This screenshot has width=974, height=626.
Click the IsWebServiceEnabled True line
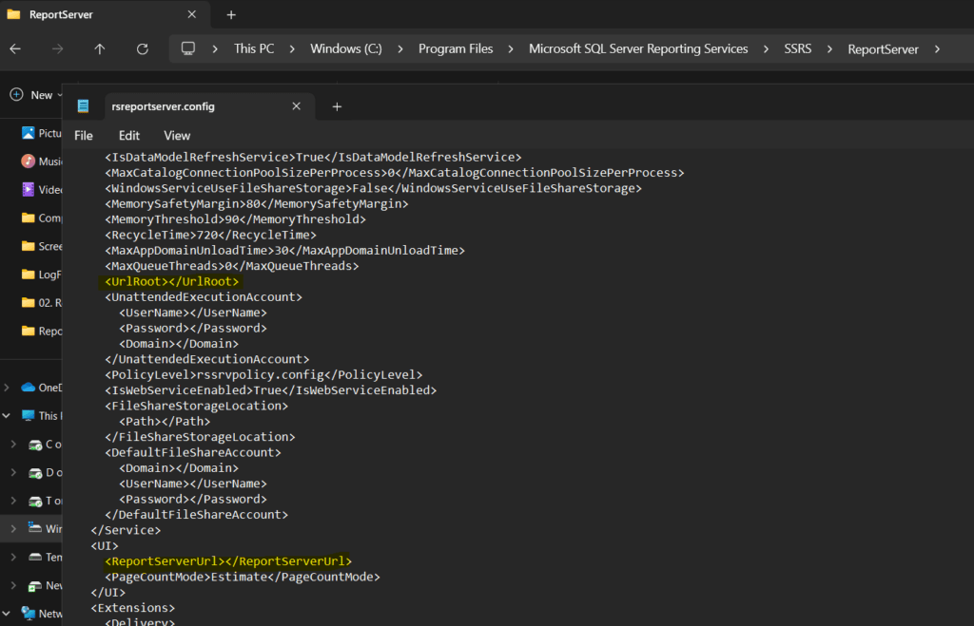tap(271, 390)
